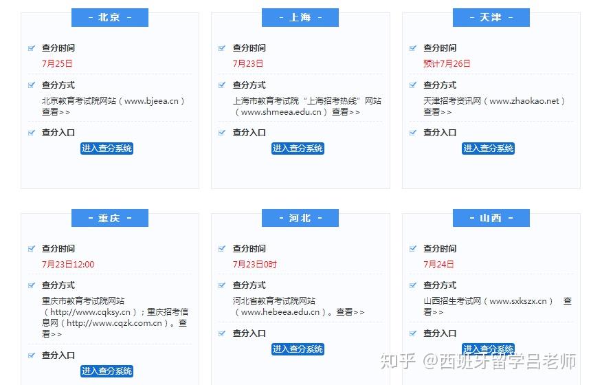Click checkmark icon beside 北京 查分方式

click(32, 85)
